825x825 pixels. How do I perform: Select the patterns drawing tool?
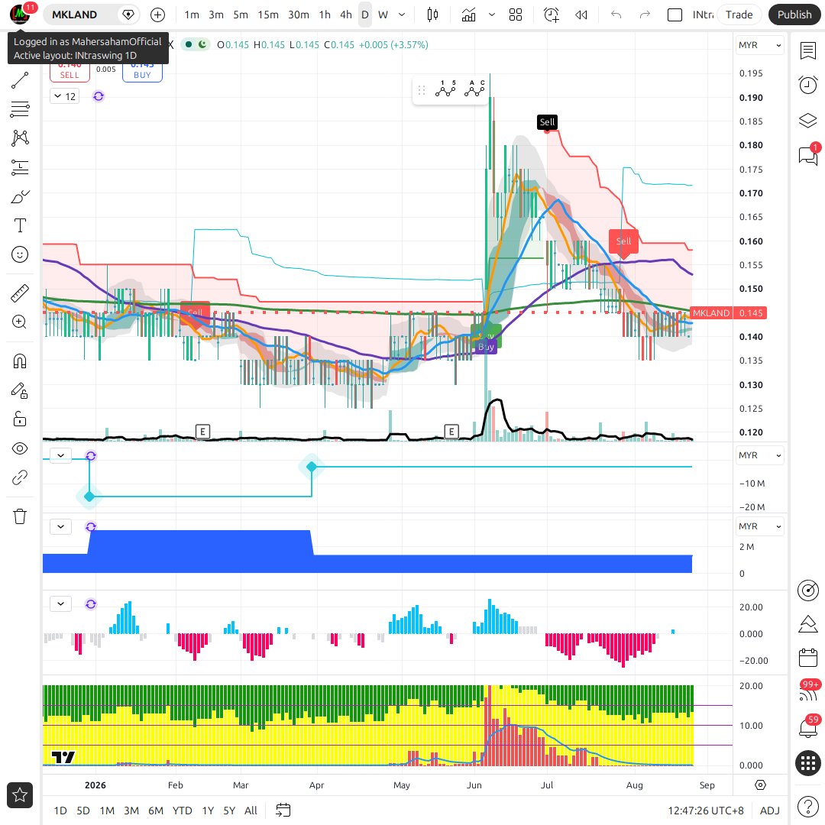point(20,138)
